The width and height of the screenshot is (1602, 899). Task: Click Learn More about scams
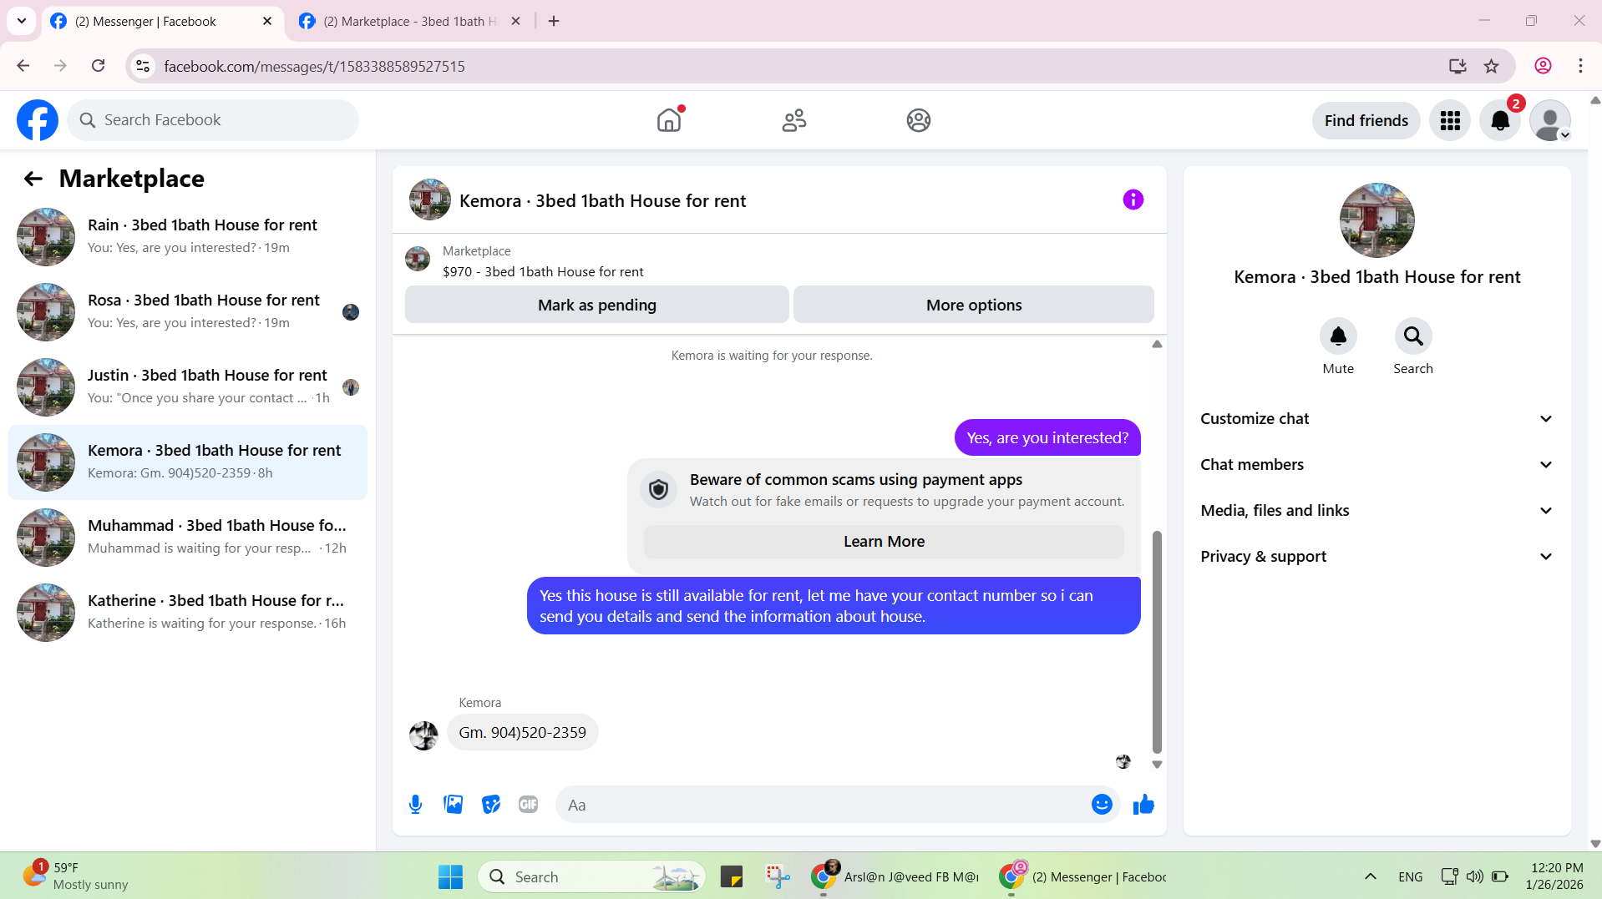pyautogui.click(x=884, y=542)
